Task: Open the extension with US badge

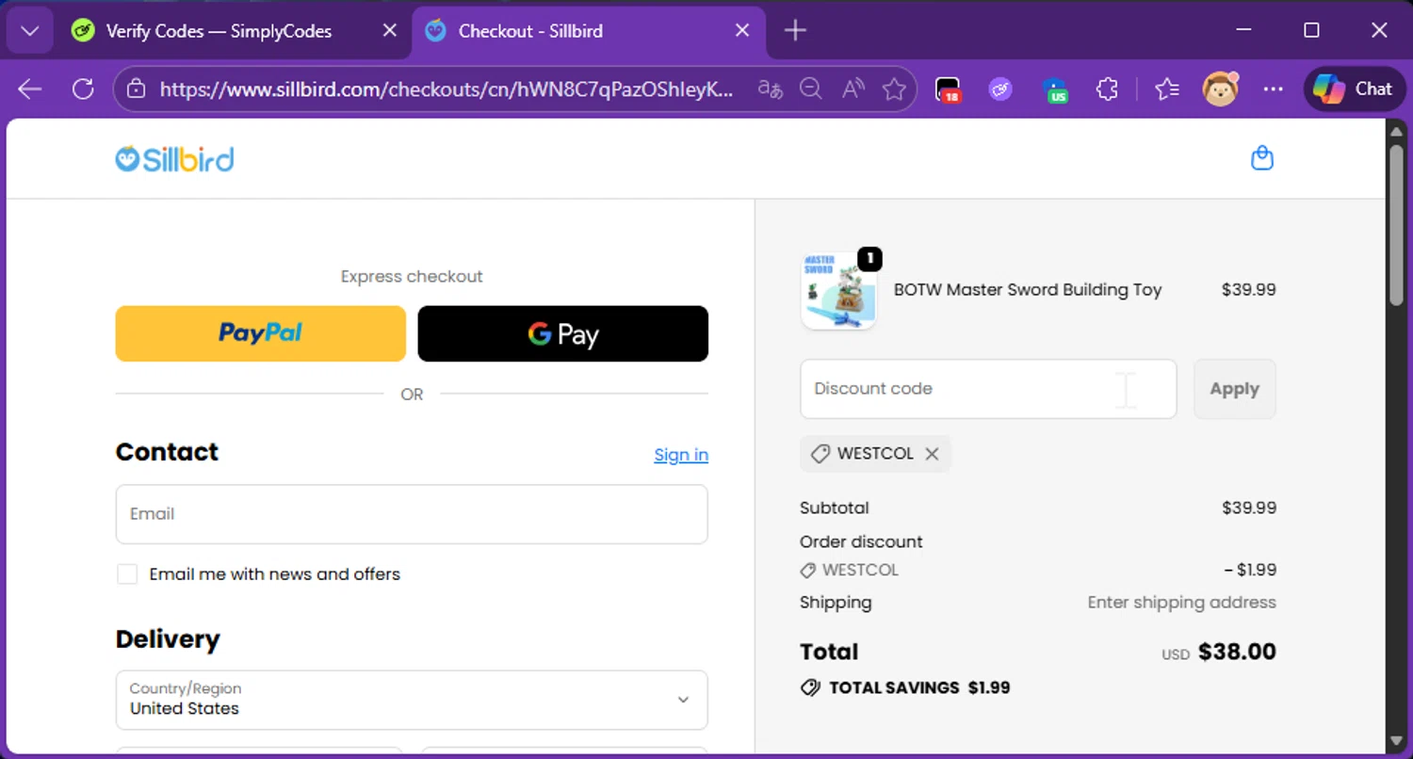Action: point(1055,89)
